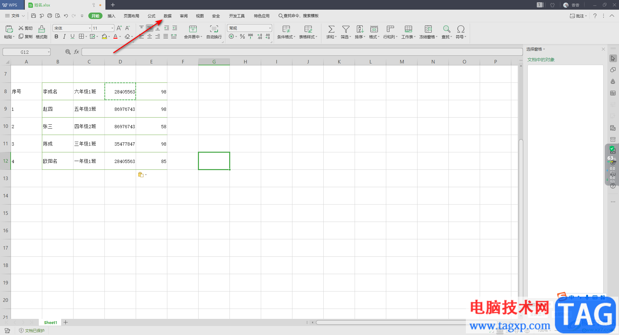The width and height of the screenshot is (619, 335).
Task: Open the 开发工具 Developer tab
Action: [237, 16]
